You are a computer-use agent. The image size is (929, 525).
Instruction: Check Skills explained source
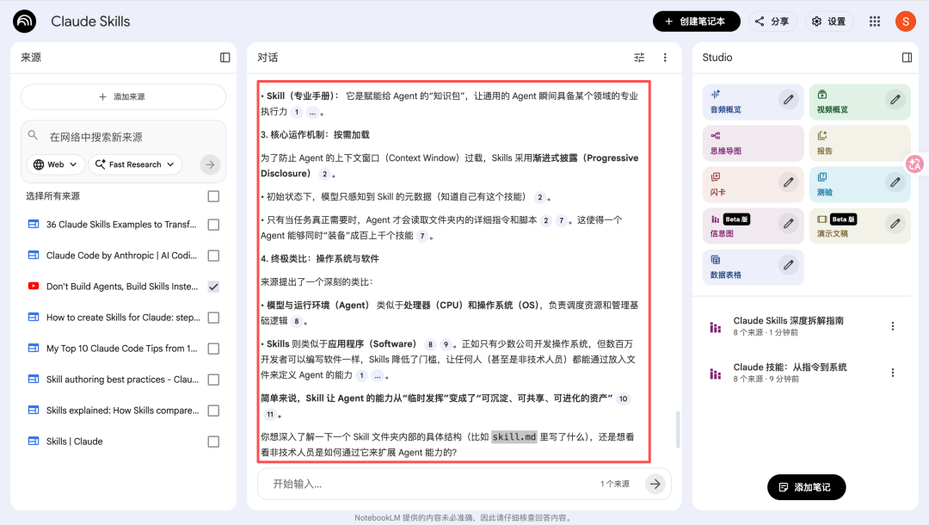[213, 410]
